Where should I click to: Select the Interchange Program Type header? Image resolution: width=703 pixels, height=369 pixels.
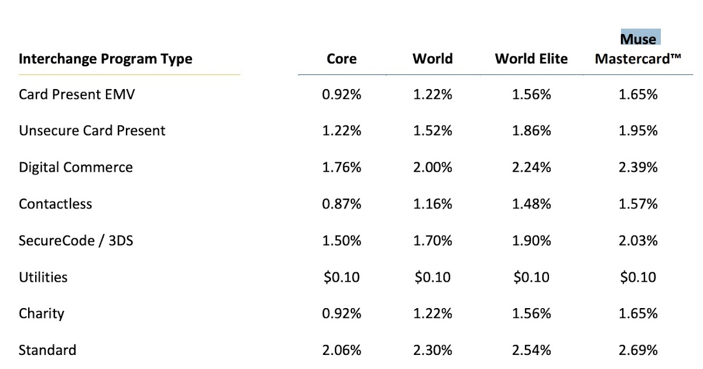point(105,59)
